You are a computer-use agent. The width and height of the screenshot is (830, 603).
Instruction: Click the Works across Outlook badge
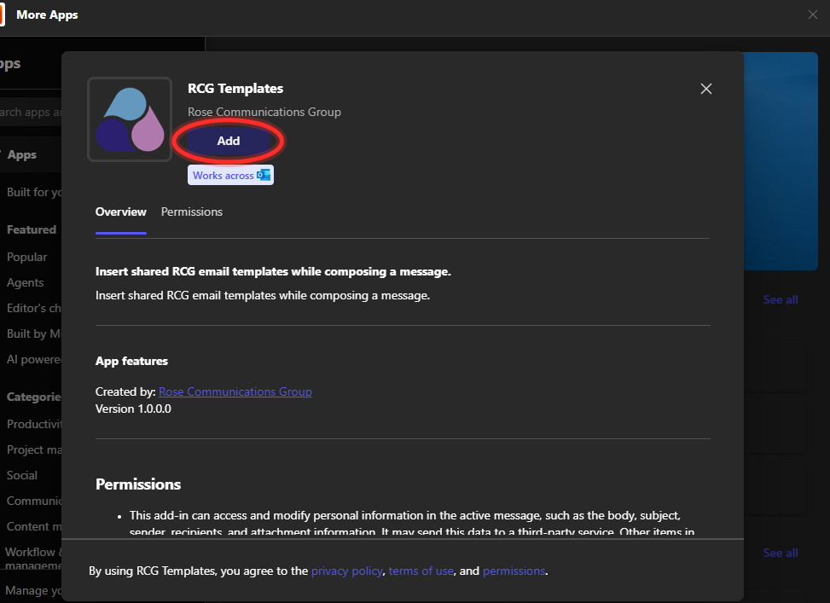pos(231,175)
